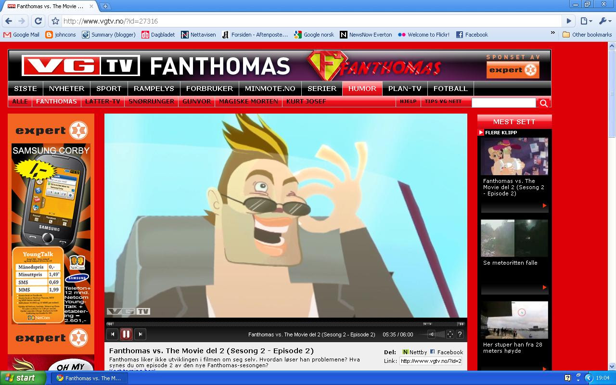Open the Summary (blogger) bookmark
The width and height of the screenshot is (616, 385).
point(109,35)
